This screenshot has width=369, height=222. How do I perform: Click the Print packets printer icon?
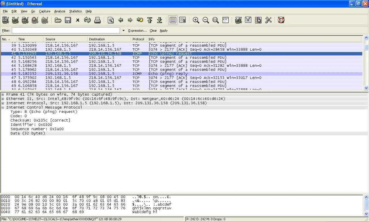point(97,20)
